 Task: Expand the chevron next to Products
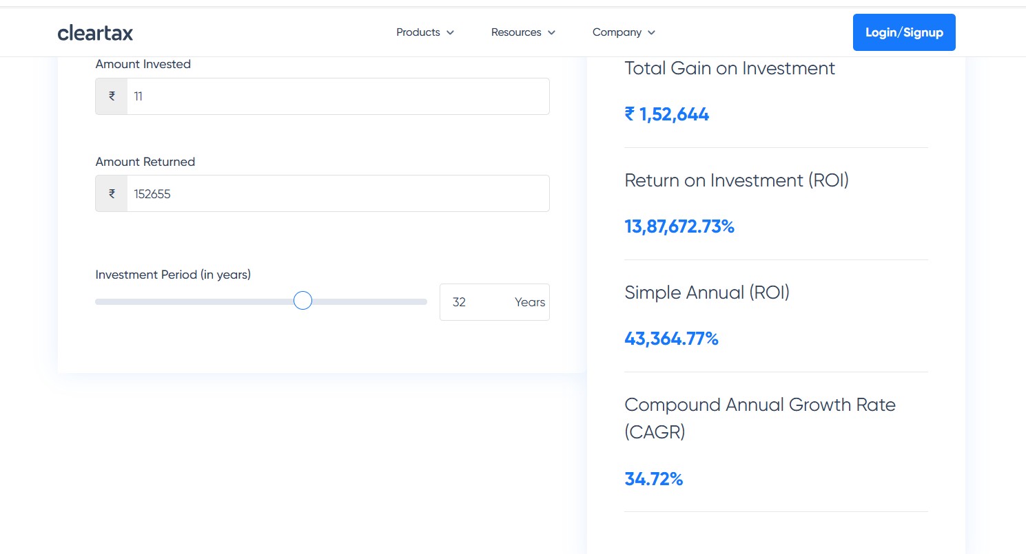point(450,32)
